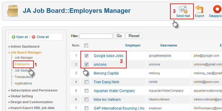Expand Import-Export XML job data section
This screenshot has width=222, height=111.
(x=32, y=108)
